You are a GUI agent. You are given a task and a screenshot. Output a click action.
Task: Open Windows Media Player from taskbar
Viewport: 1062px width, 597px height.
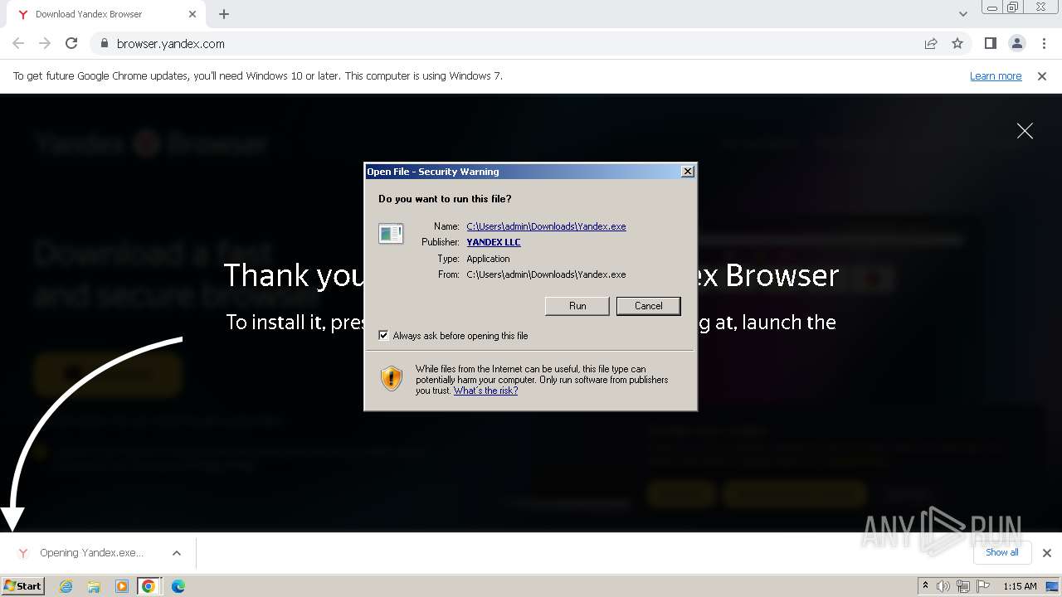click(122, 586)
